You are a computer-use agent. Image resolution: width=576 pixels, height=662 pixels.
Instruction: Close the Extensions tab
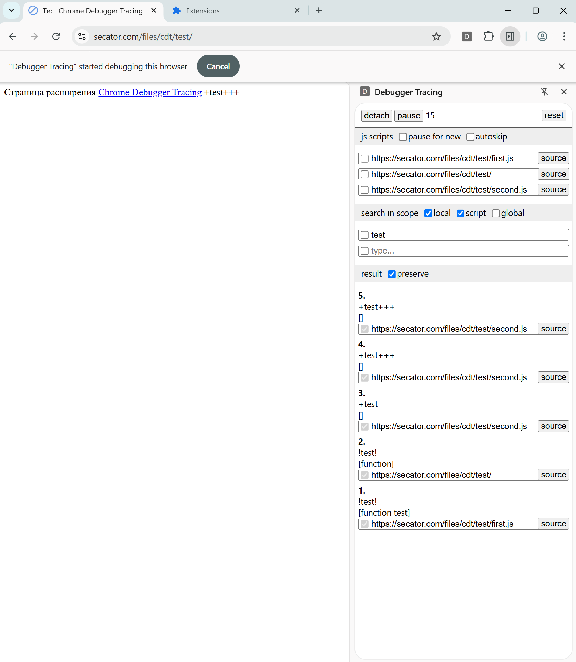click(297, 11)
